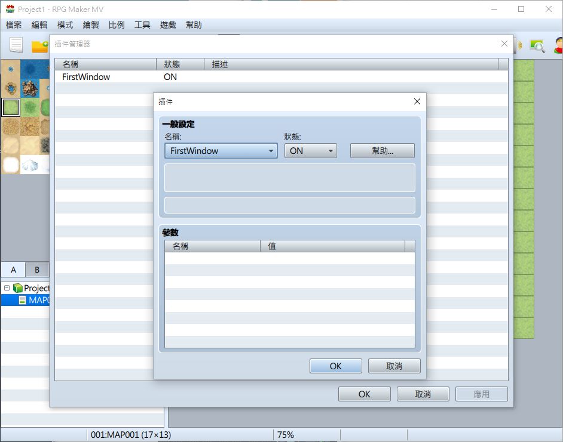Click the New Project toolbar icon
The width and height of the screenshot is (563, 442).
[x=16, y=45]
